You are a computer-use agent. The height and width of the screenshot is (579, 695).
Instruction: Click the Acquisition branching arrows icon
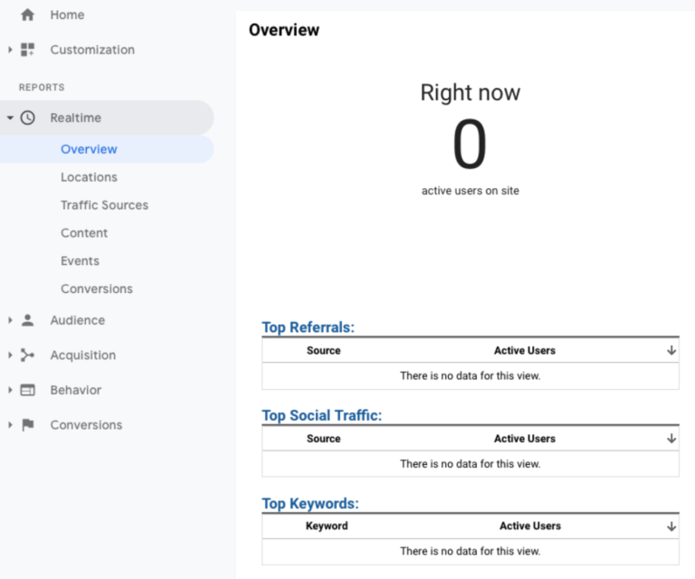[x=27, y=356]
